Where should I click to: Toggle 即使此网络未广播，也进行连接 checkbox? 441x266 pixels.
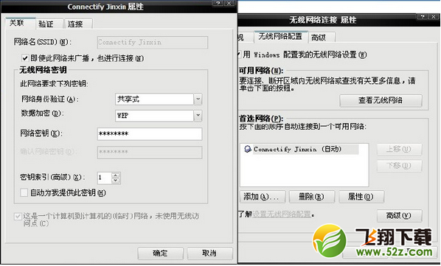25,58
